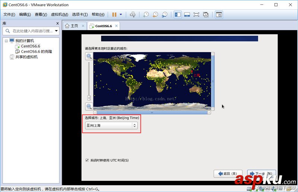Click the console view icon in the toolbar
Screen dimensions: 298x192
point(219,14)
